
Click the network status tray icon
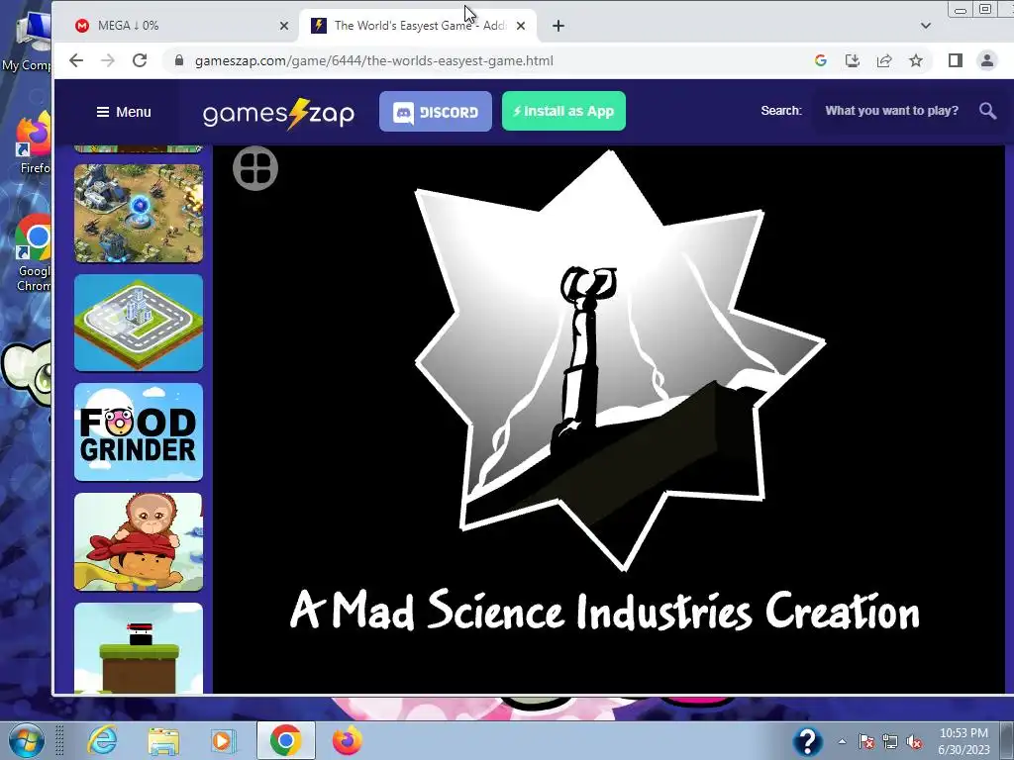point(890,741)
